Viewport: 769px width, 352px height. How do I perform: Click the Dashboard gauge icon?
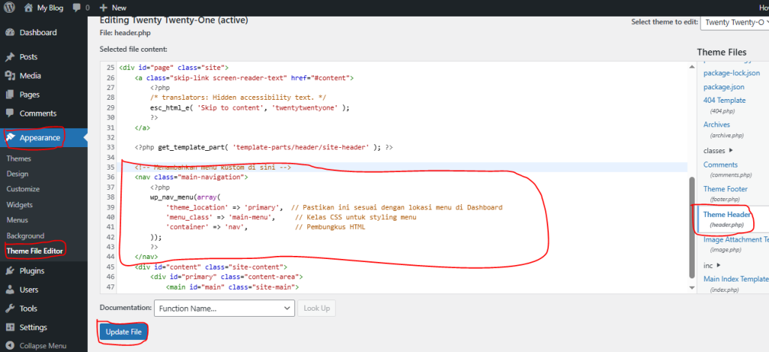point(10,32)
